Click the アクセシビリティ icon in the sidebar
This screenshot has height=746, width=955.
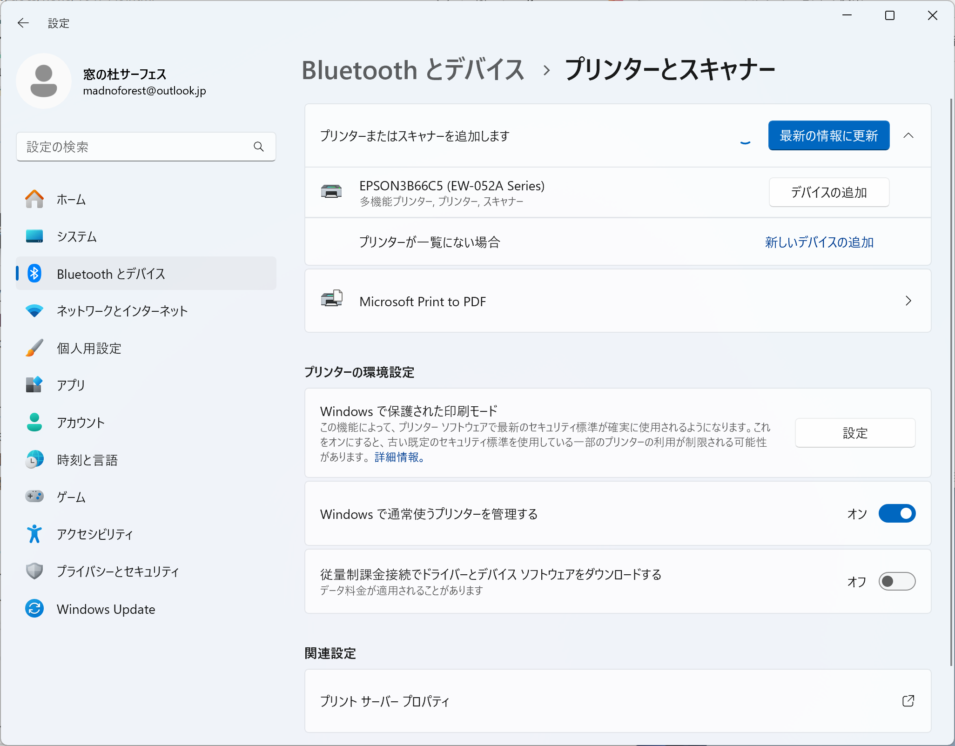click(34, 534)
